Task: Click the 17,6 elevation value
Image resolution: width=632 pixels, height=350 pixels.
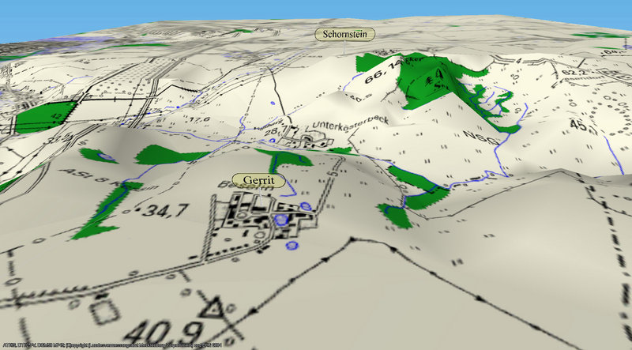Action: click(x=199, y=119)
